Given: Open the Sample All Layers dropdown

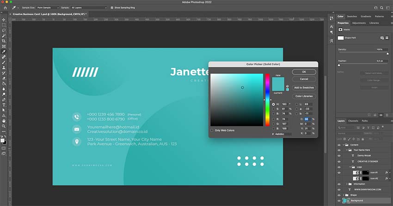Looking at the screenshot, I should coord(89,8).
